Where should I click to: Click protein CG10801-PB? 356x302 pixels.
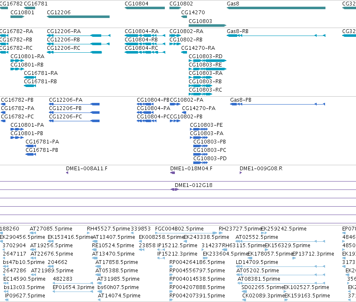[27, 133]
